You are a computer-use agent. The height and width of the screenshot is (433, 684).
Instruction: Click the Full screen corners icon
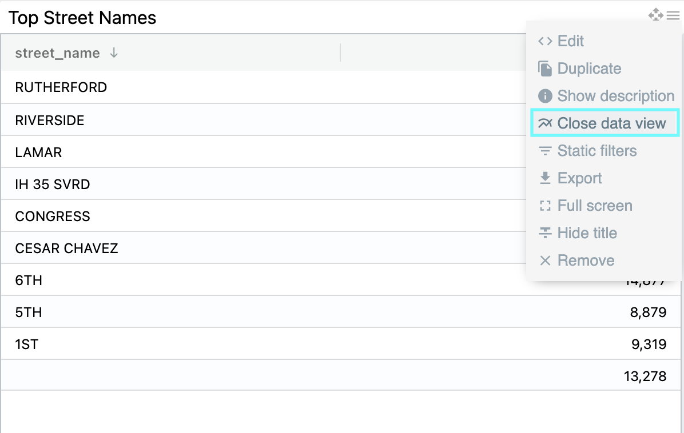click(x=545, y=206)
